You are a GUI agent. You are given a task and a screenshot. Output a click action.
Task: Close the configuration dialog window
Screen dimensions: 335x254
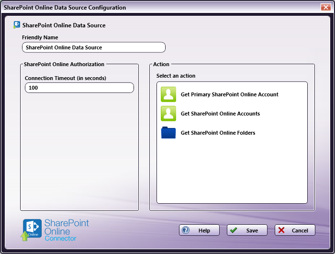tap(326, 7)
